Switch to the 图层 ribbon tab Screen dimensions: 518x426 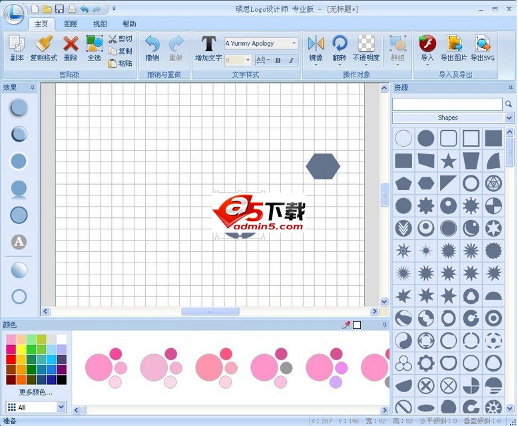coord(71,24)
